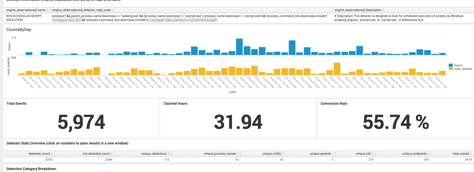Toggle sort icon on not_detected_count column
The width and height of the screenshot is (474, 172).
111,154
